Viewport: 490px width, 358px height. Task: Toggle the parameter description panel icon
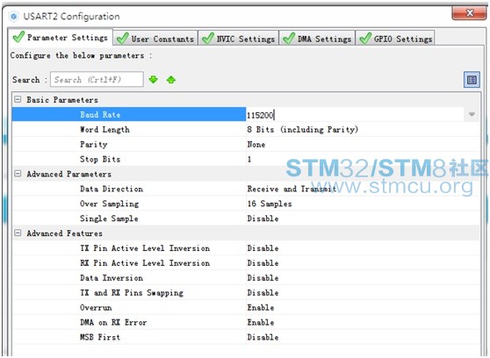tap(472, 80)
